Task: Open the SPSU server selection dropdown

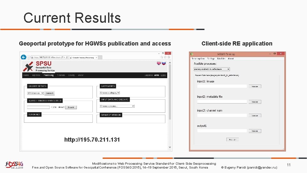Action: click(x=35, y=93)
